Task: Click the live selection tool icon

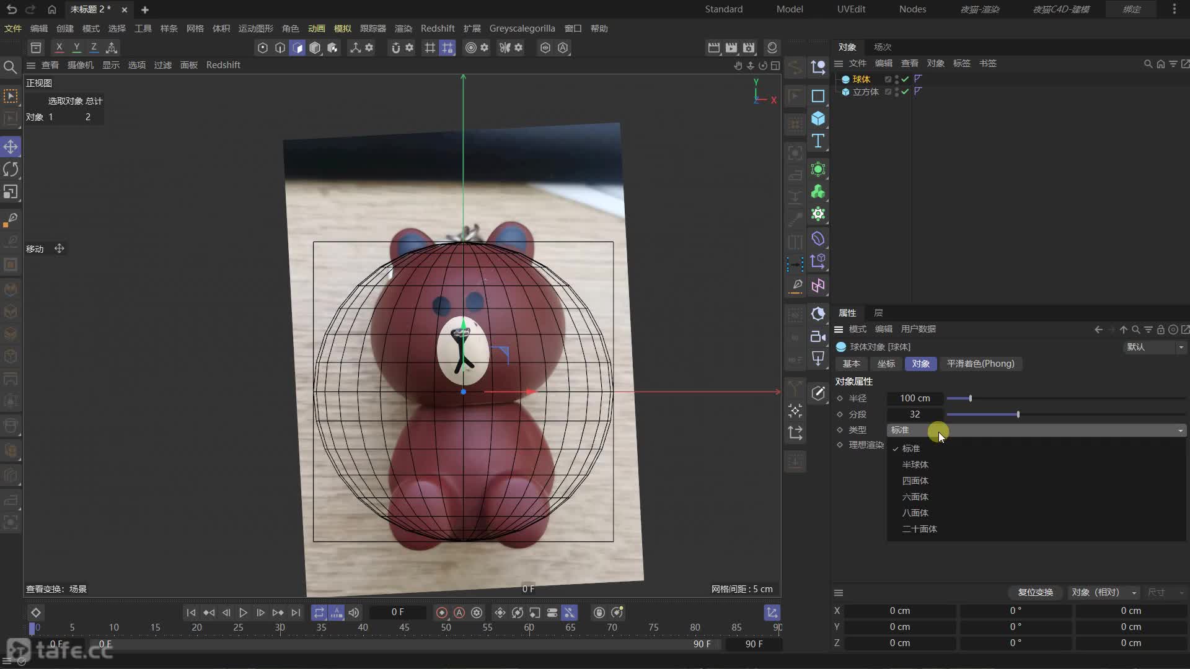Action: pos(11,96)
